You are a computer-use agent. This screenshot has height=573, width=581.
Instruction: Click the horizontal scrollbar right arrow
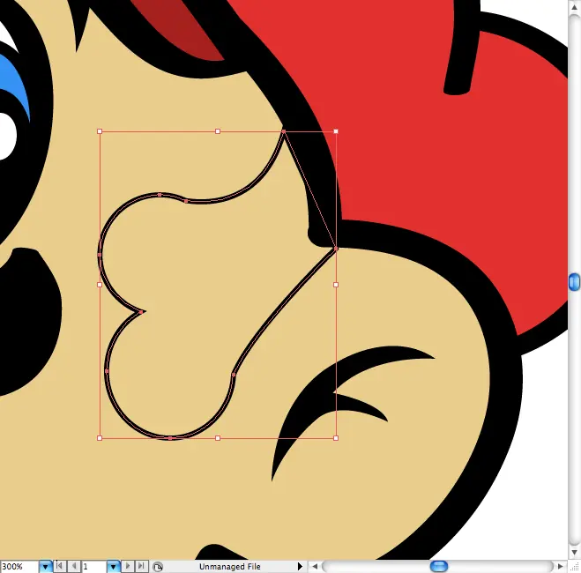[561, 567]
